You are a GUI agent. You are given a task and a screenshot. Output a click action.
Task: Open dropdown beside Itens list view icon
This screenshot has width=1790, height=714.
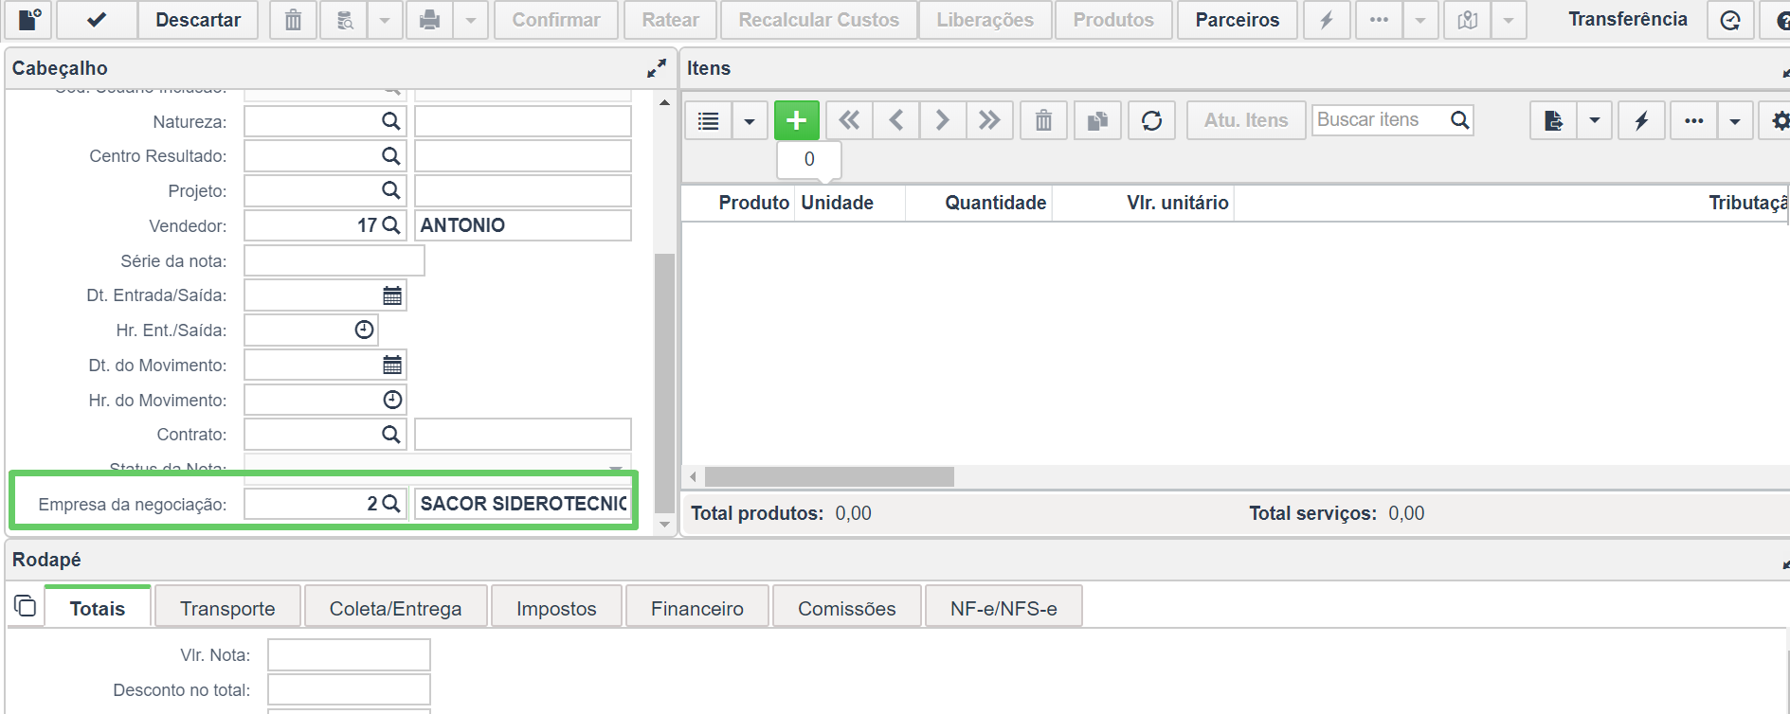749,120
